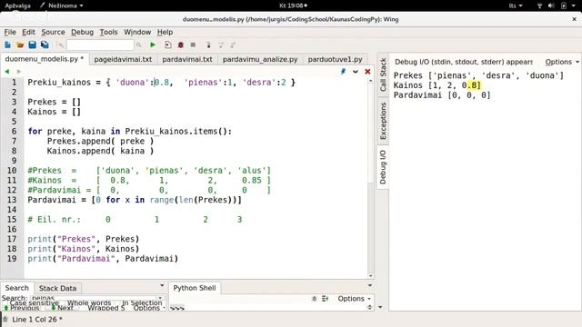Click the debug current file icon
Viewport: 582px width, 327px height.
[167, 45]
